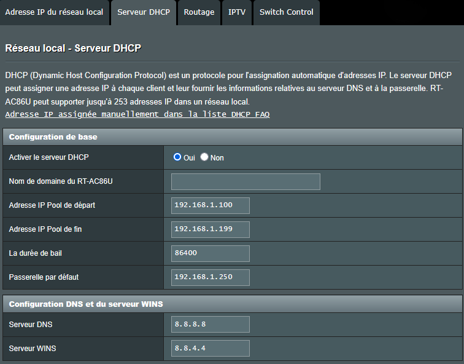Click the Configuration de base section header
464x364 pixels.
pos(53,136)
